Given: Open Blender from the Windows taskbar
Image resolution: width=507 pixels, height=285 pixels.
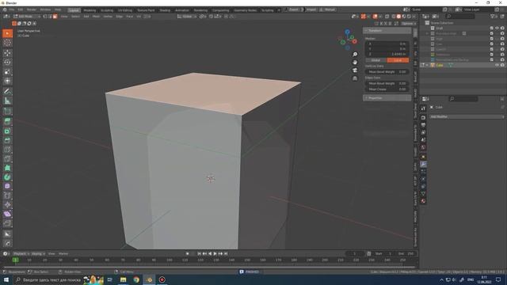Looking at the screenshot, I should coord(150,279).
